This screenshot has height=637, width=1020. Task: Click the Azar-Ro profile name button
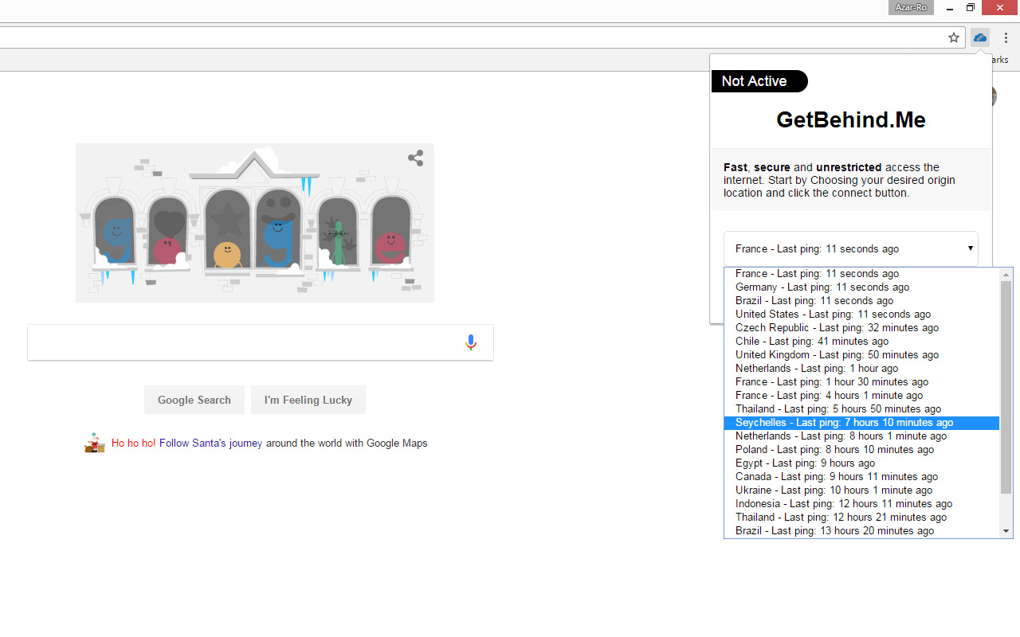(x=911, y=7)
